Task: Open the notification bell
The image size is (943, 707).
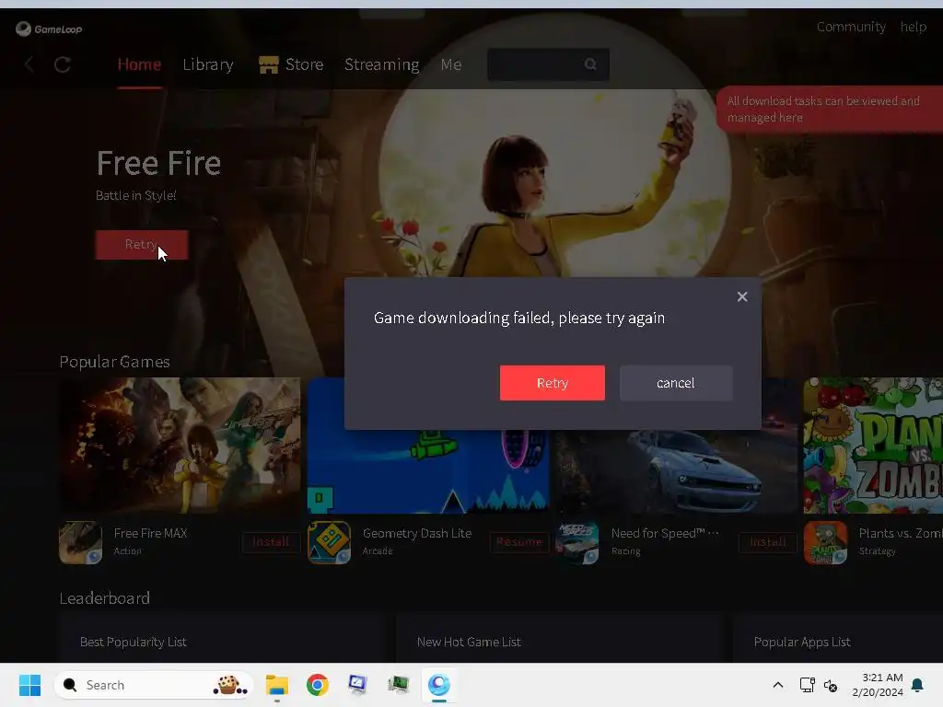Action: 917,685
